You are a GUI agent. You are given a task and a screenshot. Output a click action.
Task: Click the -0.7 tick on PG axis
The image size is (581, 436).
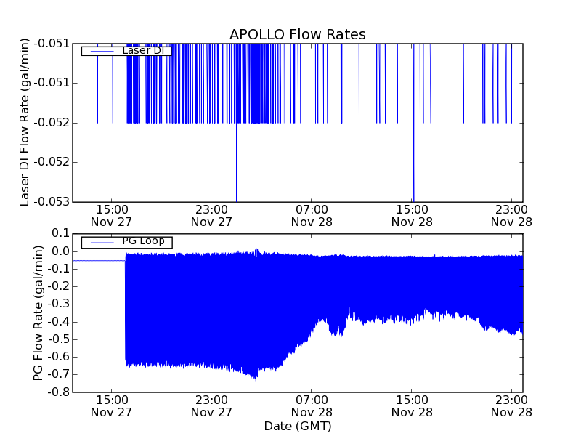tap(58, 374)
